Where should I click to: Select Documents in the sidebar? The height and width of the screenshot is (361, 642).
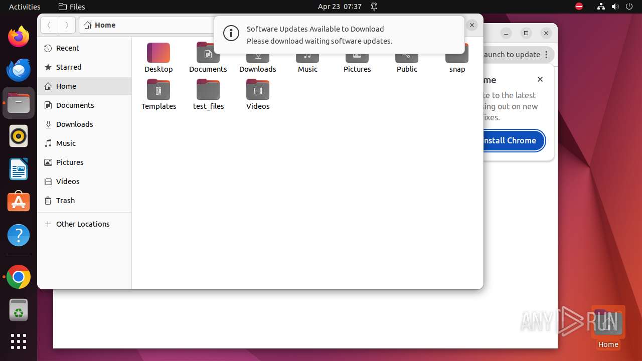[84, 105]
